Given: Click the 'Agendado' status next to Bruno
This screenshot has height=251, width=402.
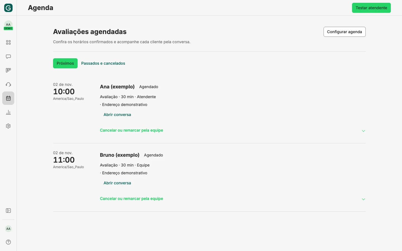Looking at the screenshot, I should (x=154, y=155).
